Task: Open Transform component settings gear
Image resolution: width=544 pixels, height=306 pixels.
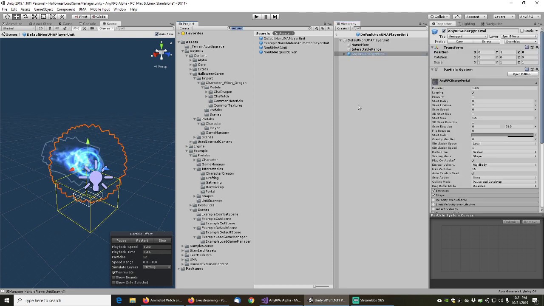Action: pos(537,47)
